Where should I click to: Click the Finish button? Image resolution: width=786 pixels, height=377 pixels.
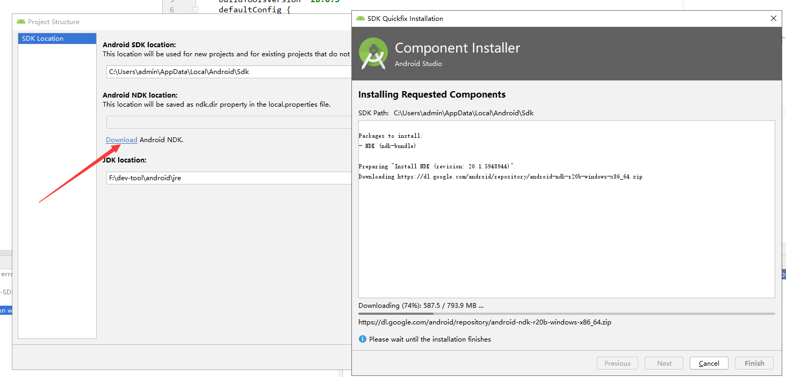click(x=754, y=363)
